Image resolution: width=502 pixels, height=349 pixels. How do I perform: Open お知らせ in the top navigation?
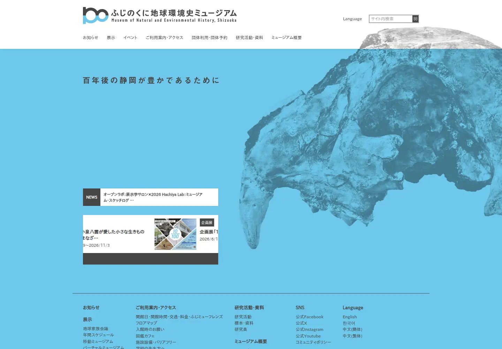(x=91, y=38)
